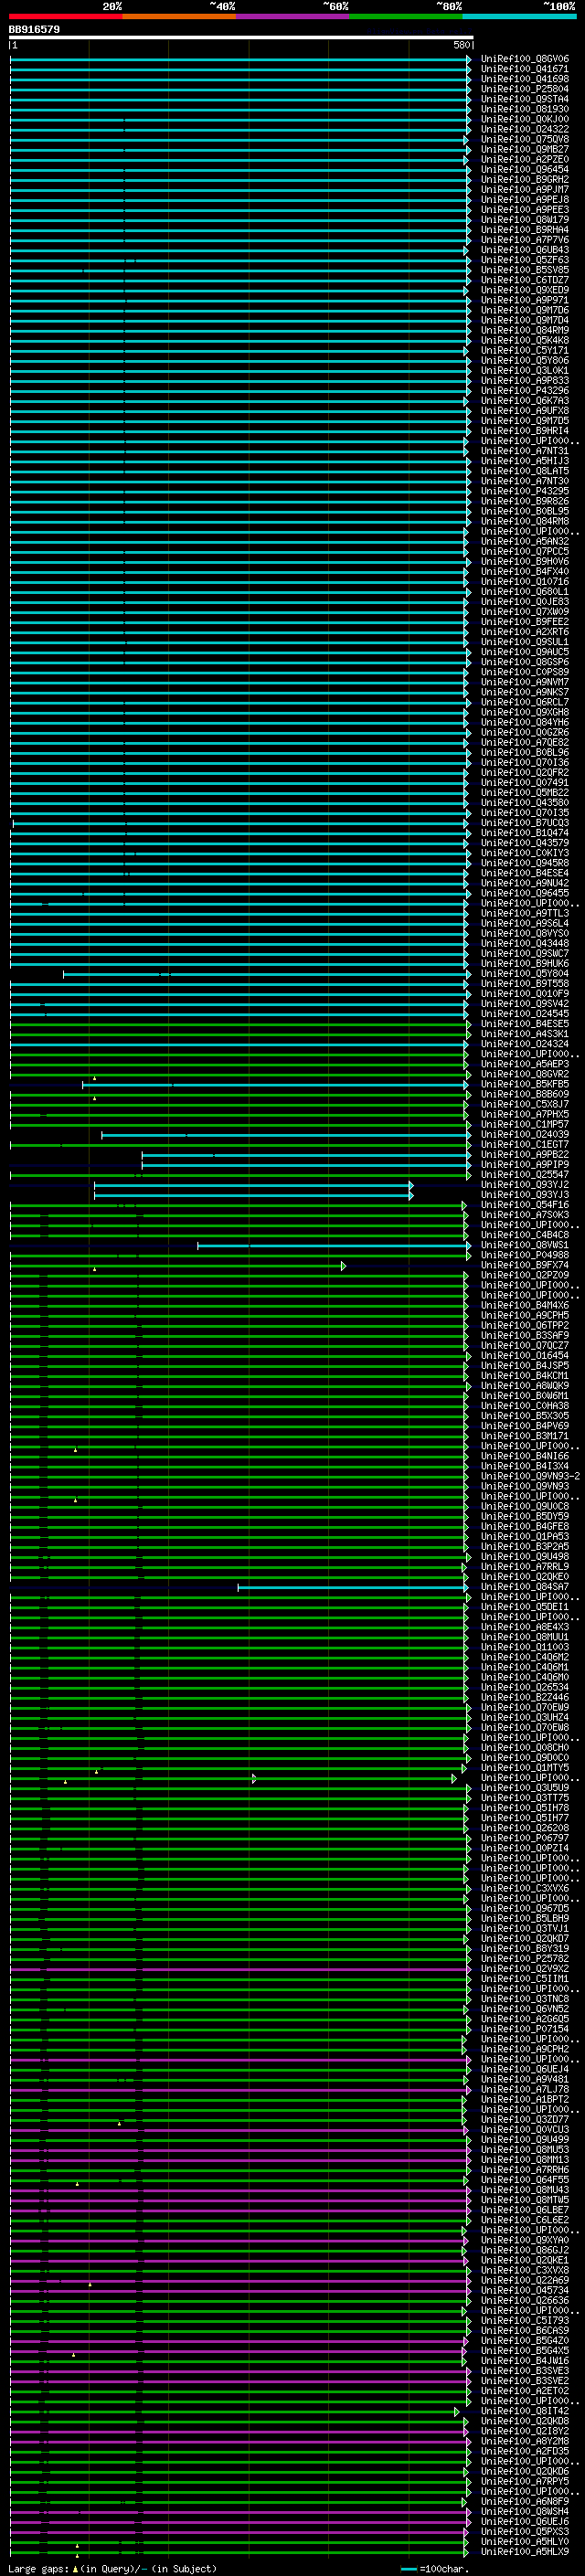Select the UniRef100_A2PZE0 label

tap(524, 159)
